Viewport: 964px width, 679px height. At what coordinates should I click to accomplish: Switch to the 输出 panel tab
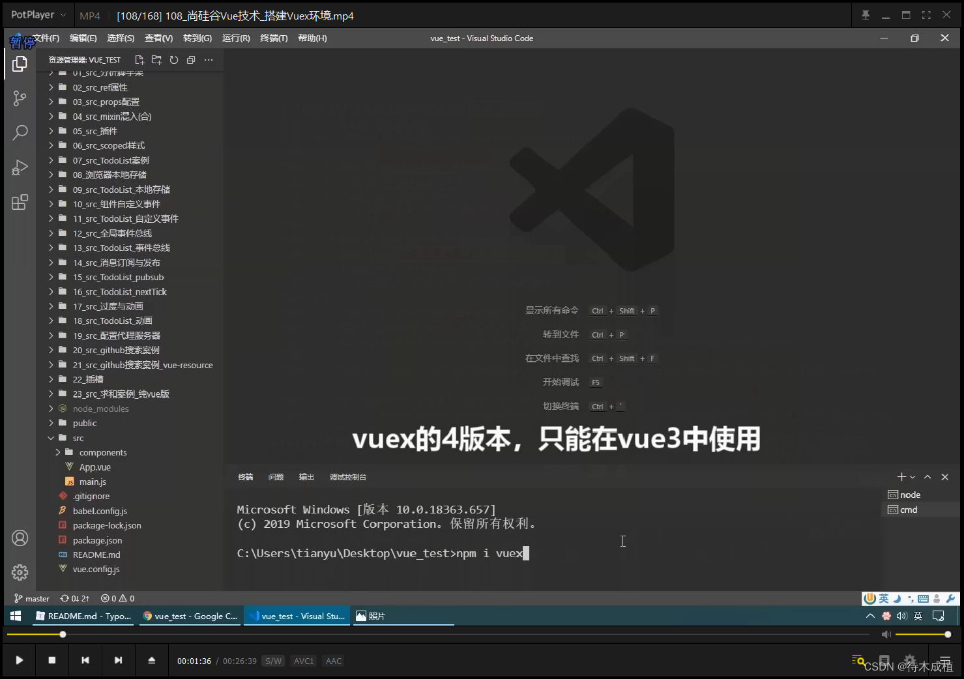306,477
